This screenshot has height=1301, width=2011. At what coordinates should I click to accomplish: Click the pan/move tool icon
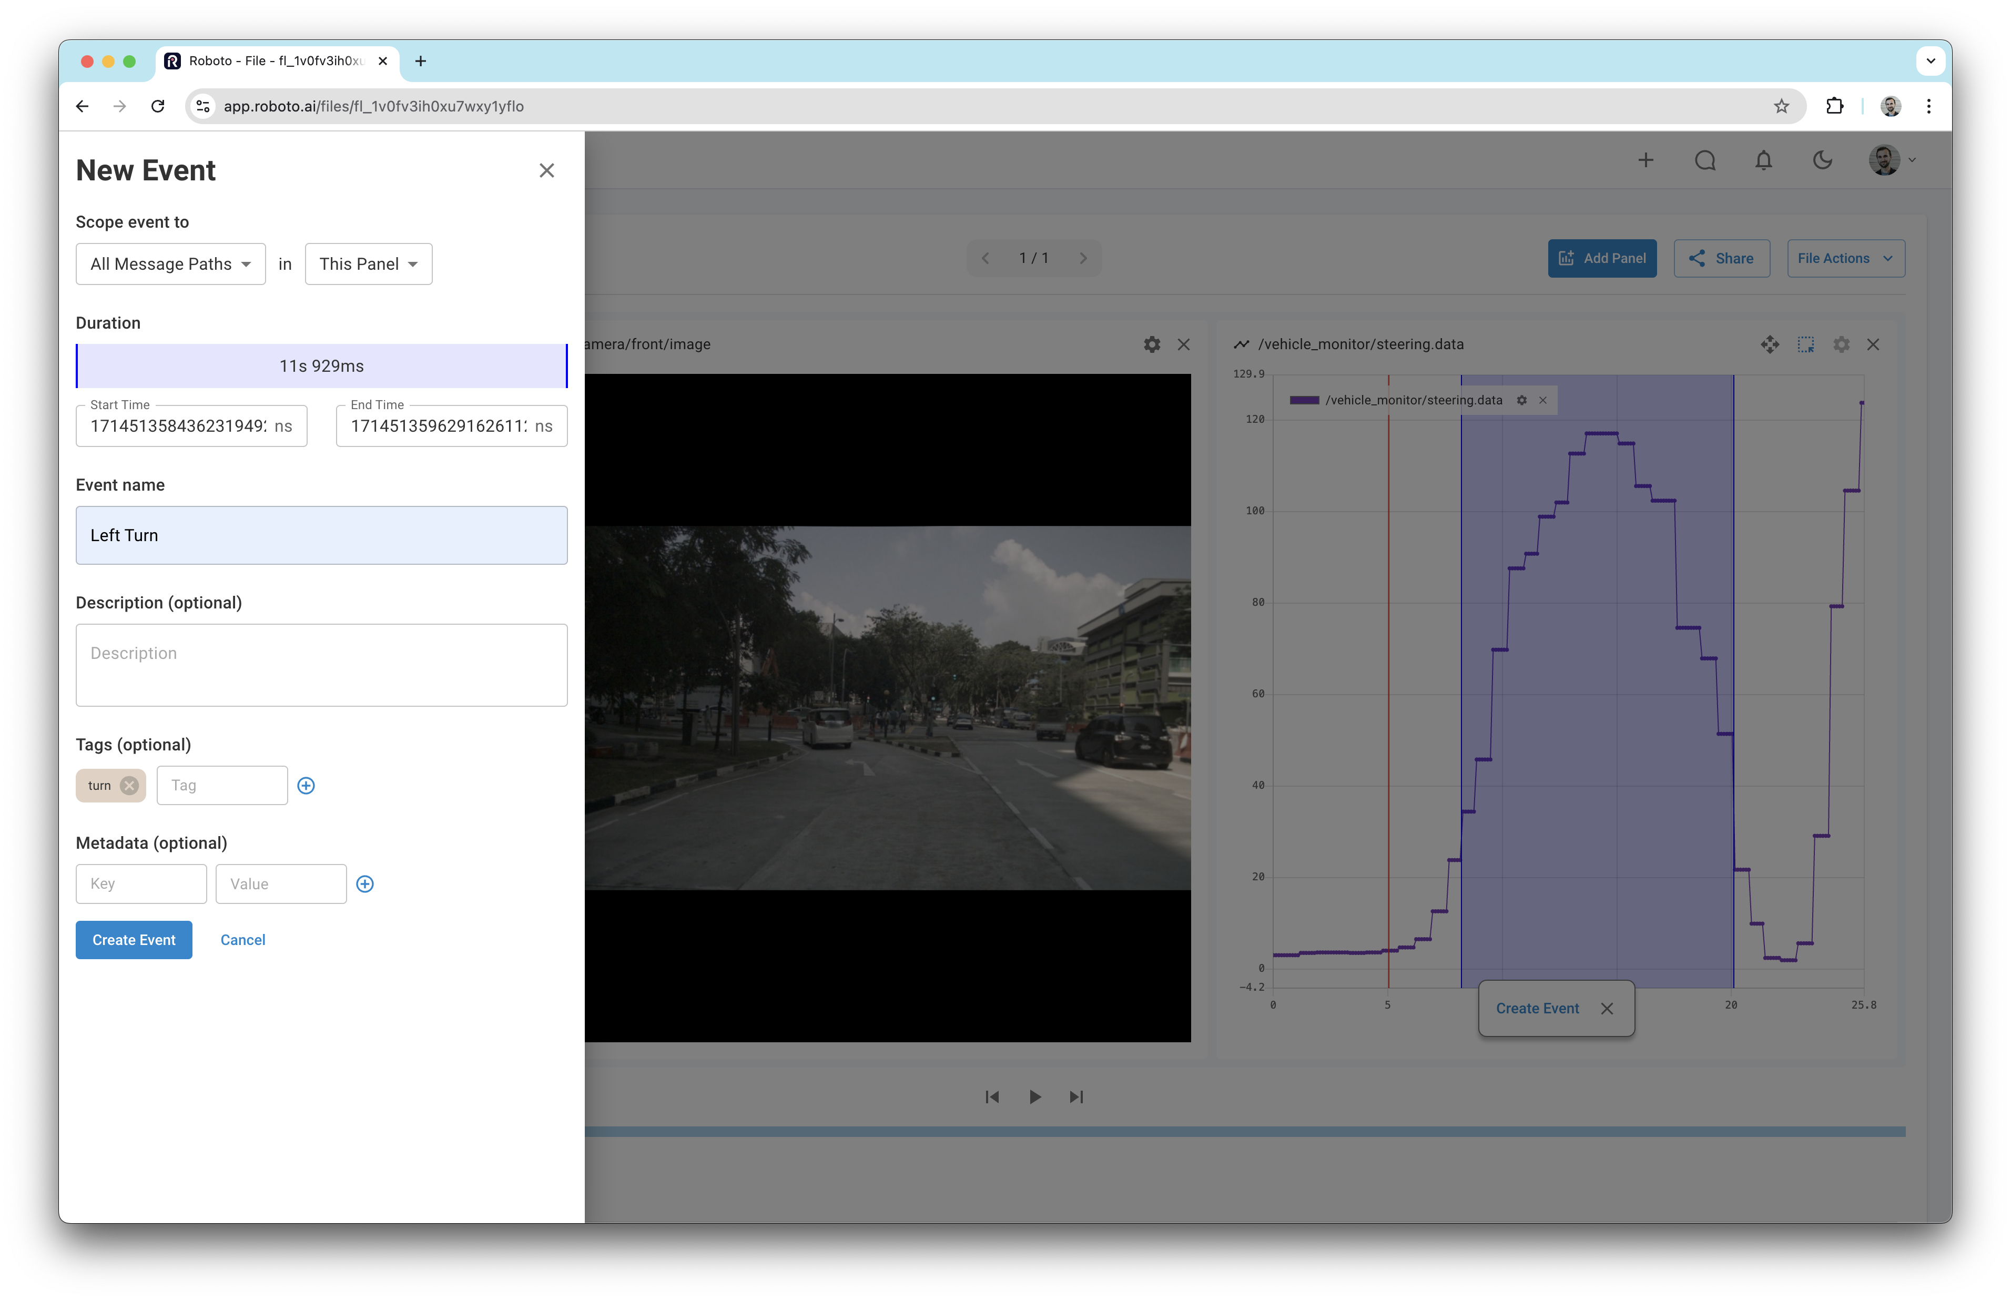1770,344
